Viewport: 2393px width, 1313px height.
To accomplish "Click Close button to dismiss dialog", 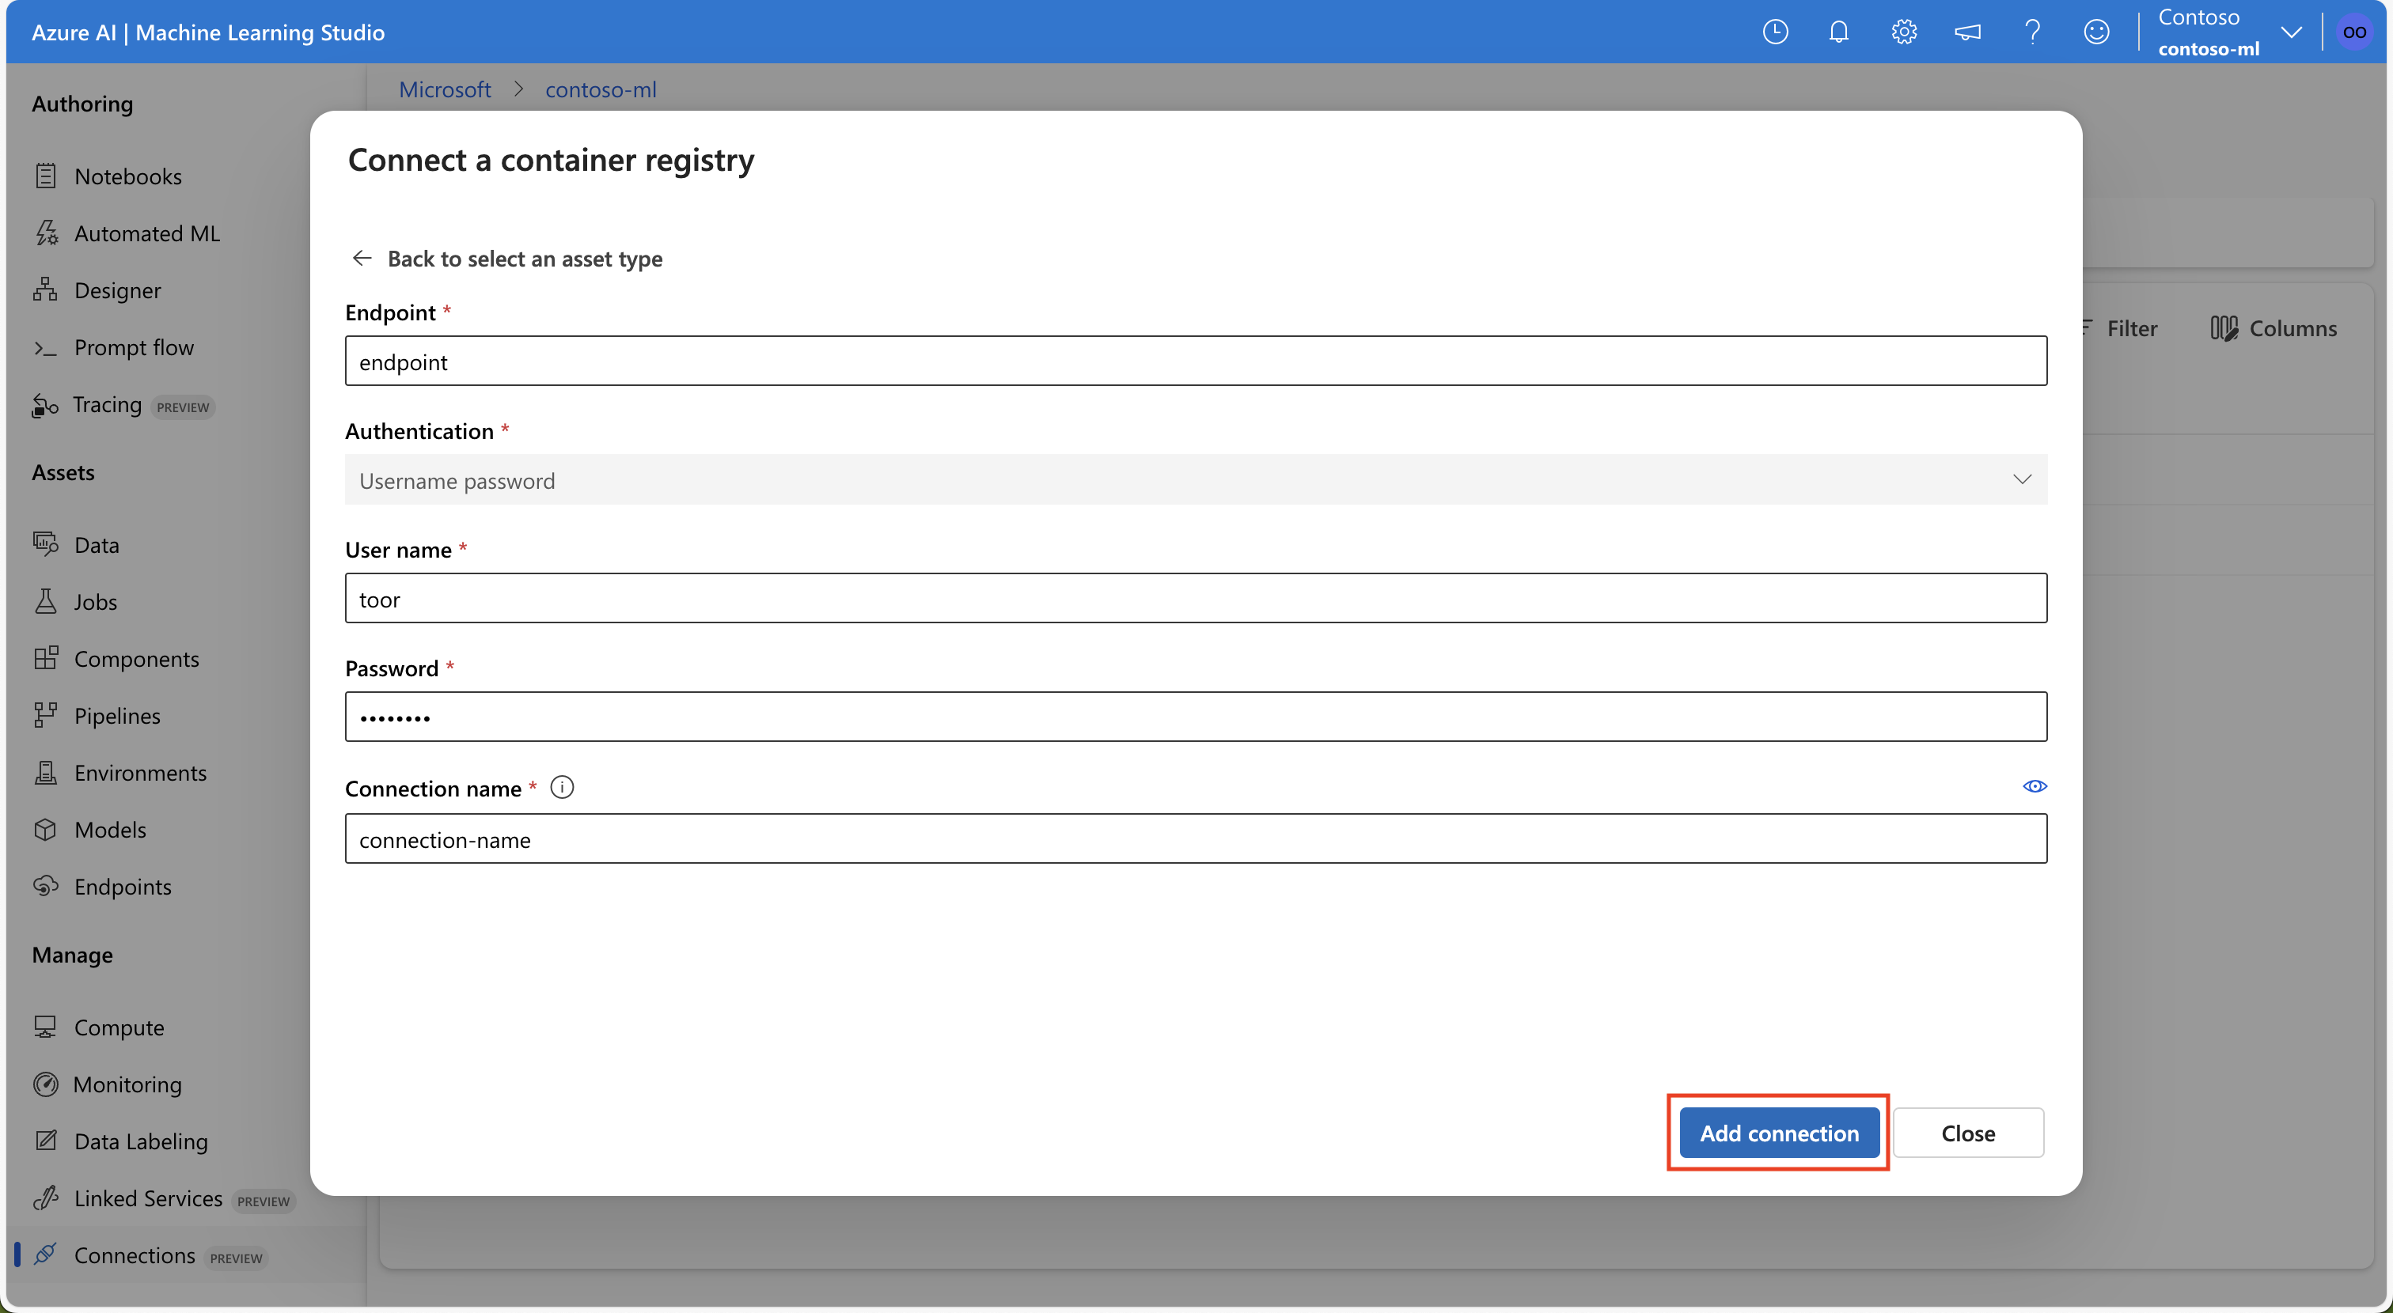I will click(x=1968, y=1132).
